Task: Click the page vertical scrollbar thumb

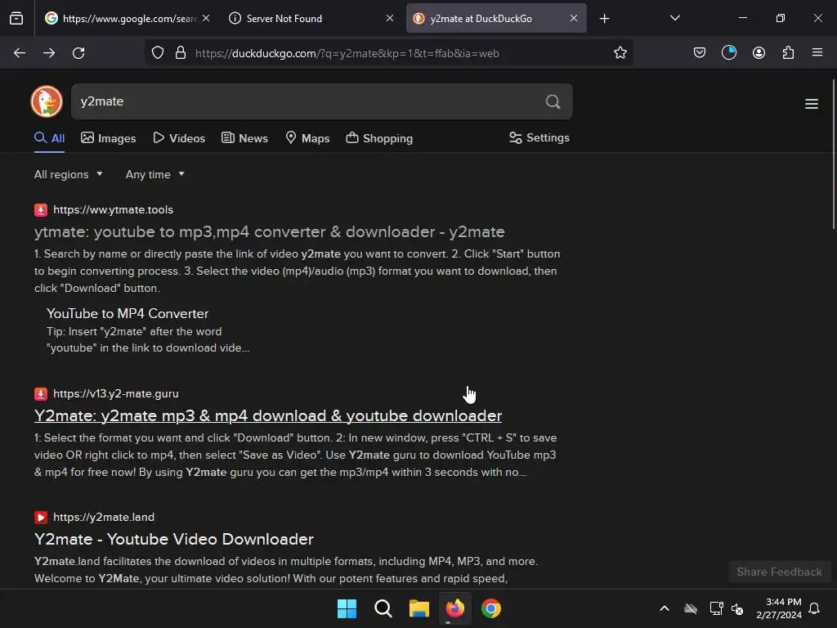Action: (x=833, y=155)
